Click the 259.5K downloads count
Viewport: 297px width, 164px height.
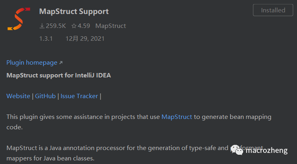click(x=56, y=26)
